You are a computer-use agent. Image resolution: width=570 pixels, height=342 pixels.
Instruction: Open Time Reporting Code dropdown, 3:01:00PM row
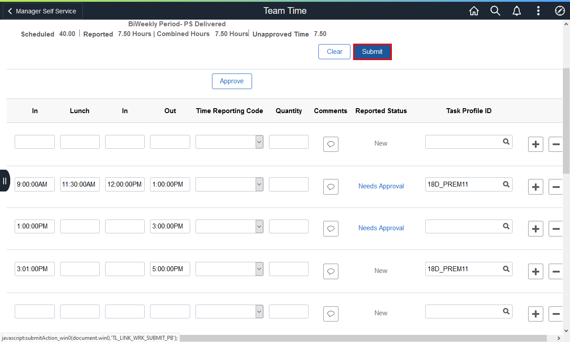[229, 269]
